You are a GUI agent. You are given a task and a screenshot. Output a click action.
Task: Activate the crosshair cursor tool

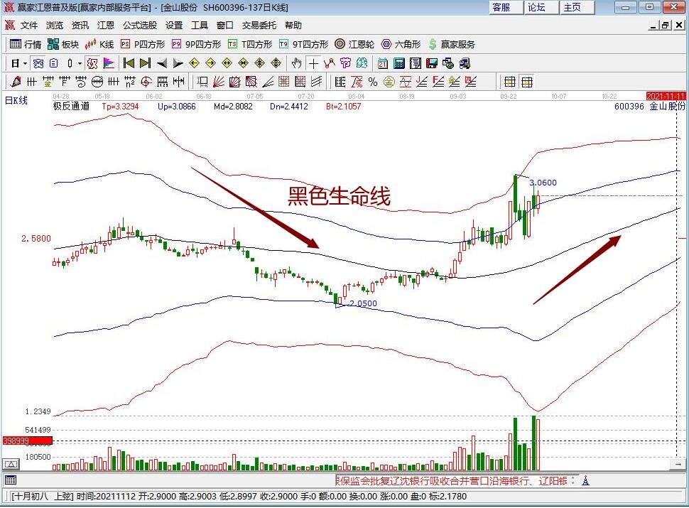pos(313,63)
